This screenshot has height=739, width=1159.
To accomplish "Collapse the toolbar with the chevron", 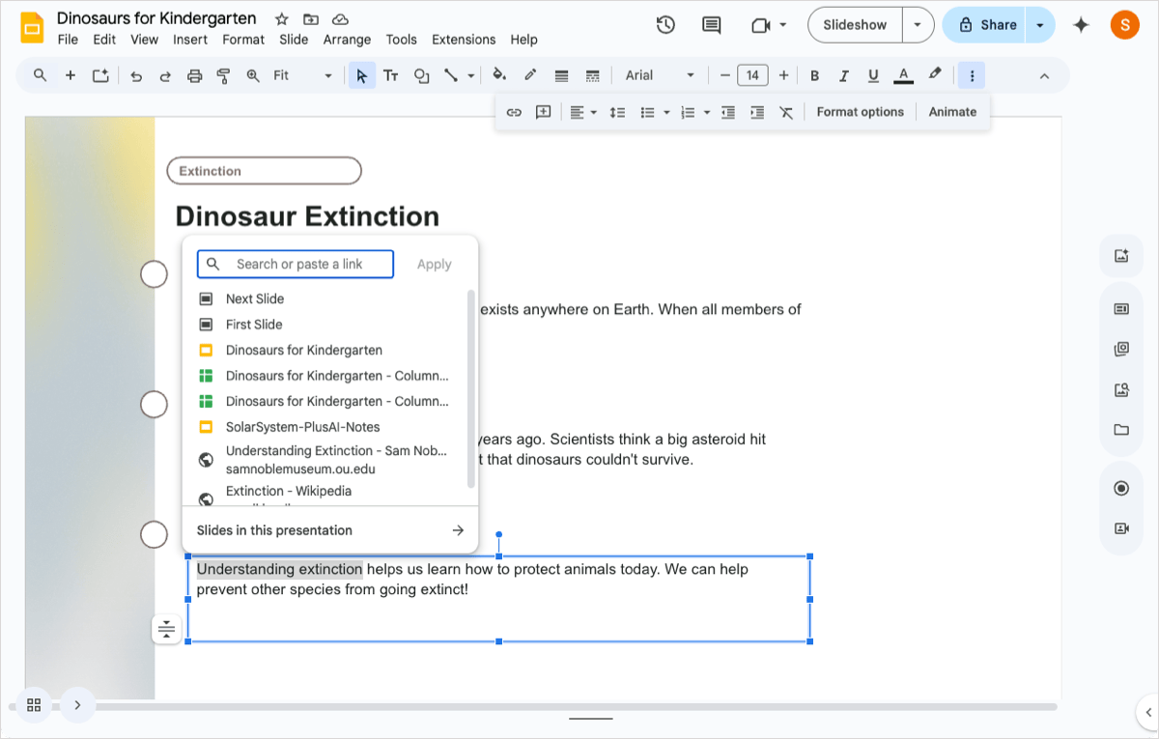I will (1044, 75).
